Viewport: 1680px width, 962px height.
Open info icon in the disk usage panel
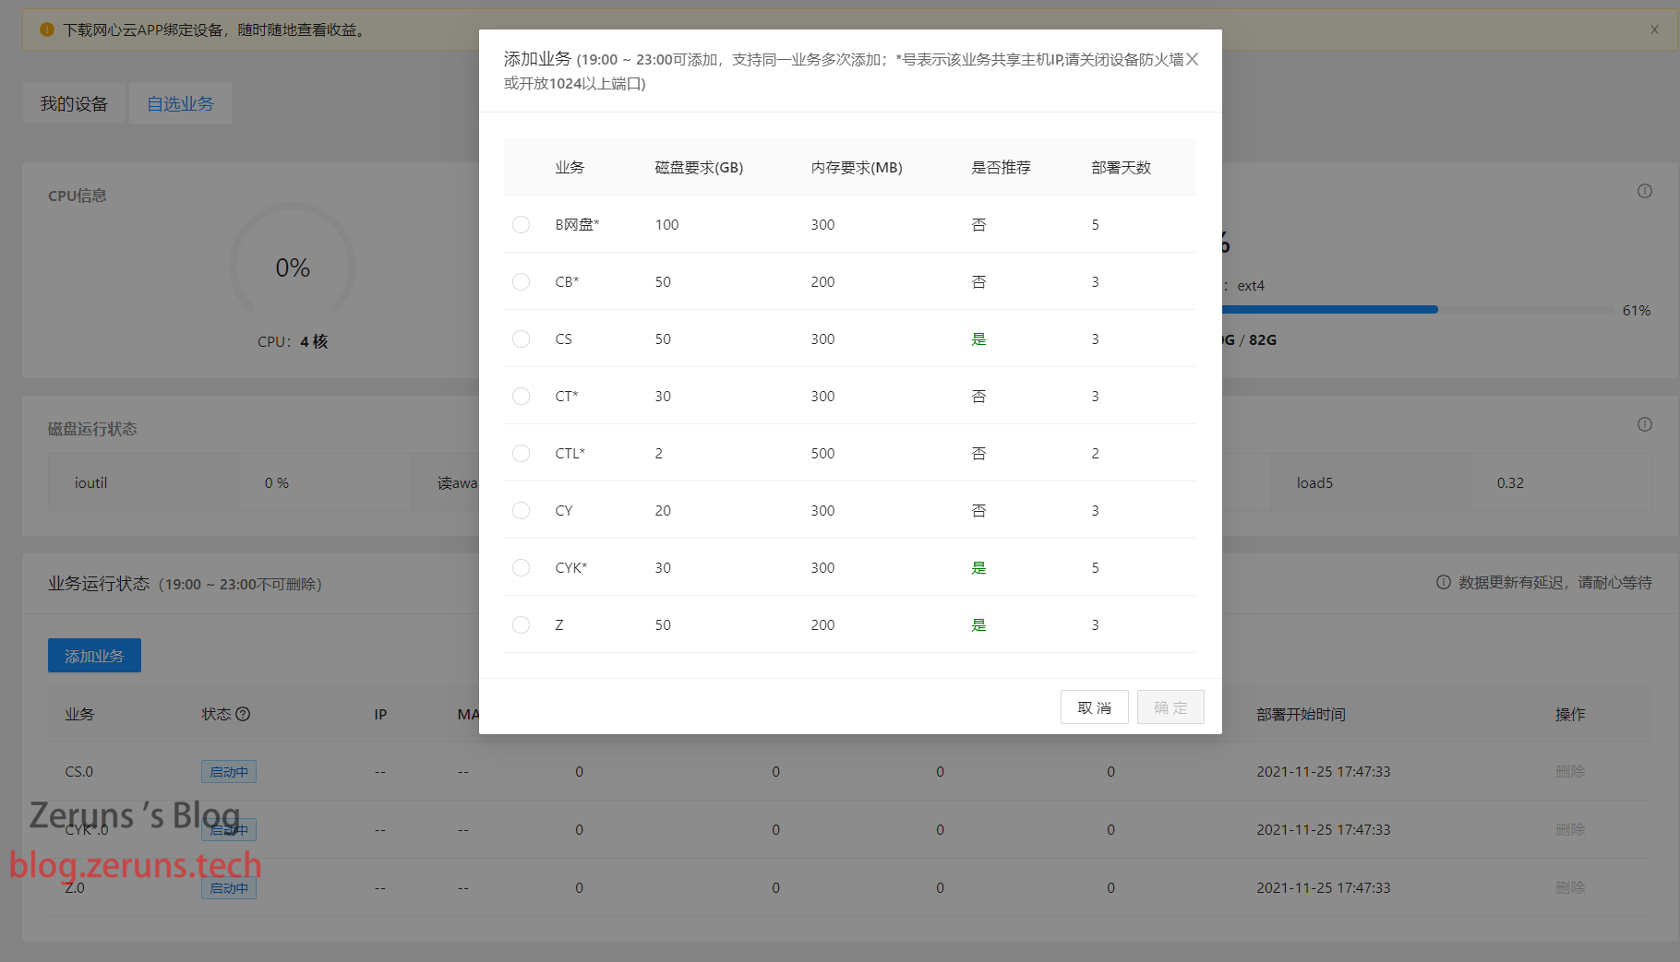coord(1645,191)
